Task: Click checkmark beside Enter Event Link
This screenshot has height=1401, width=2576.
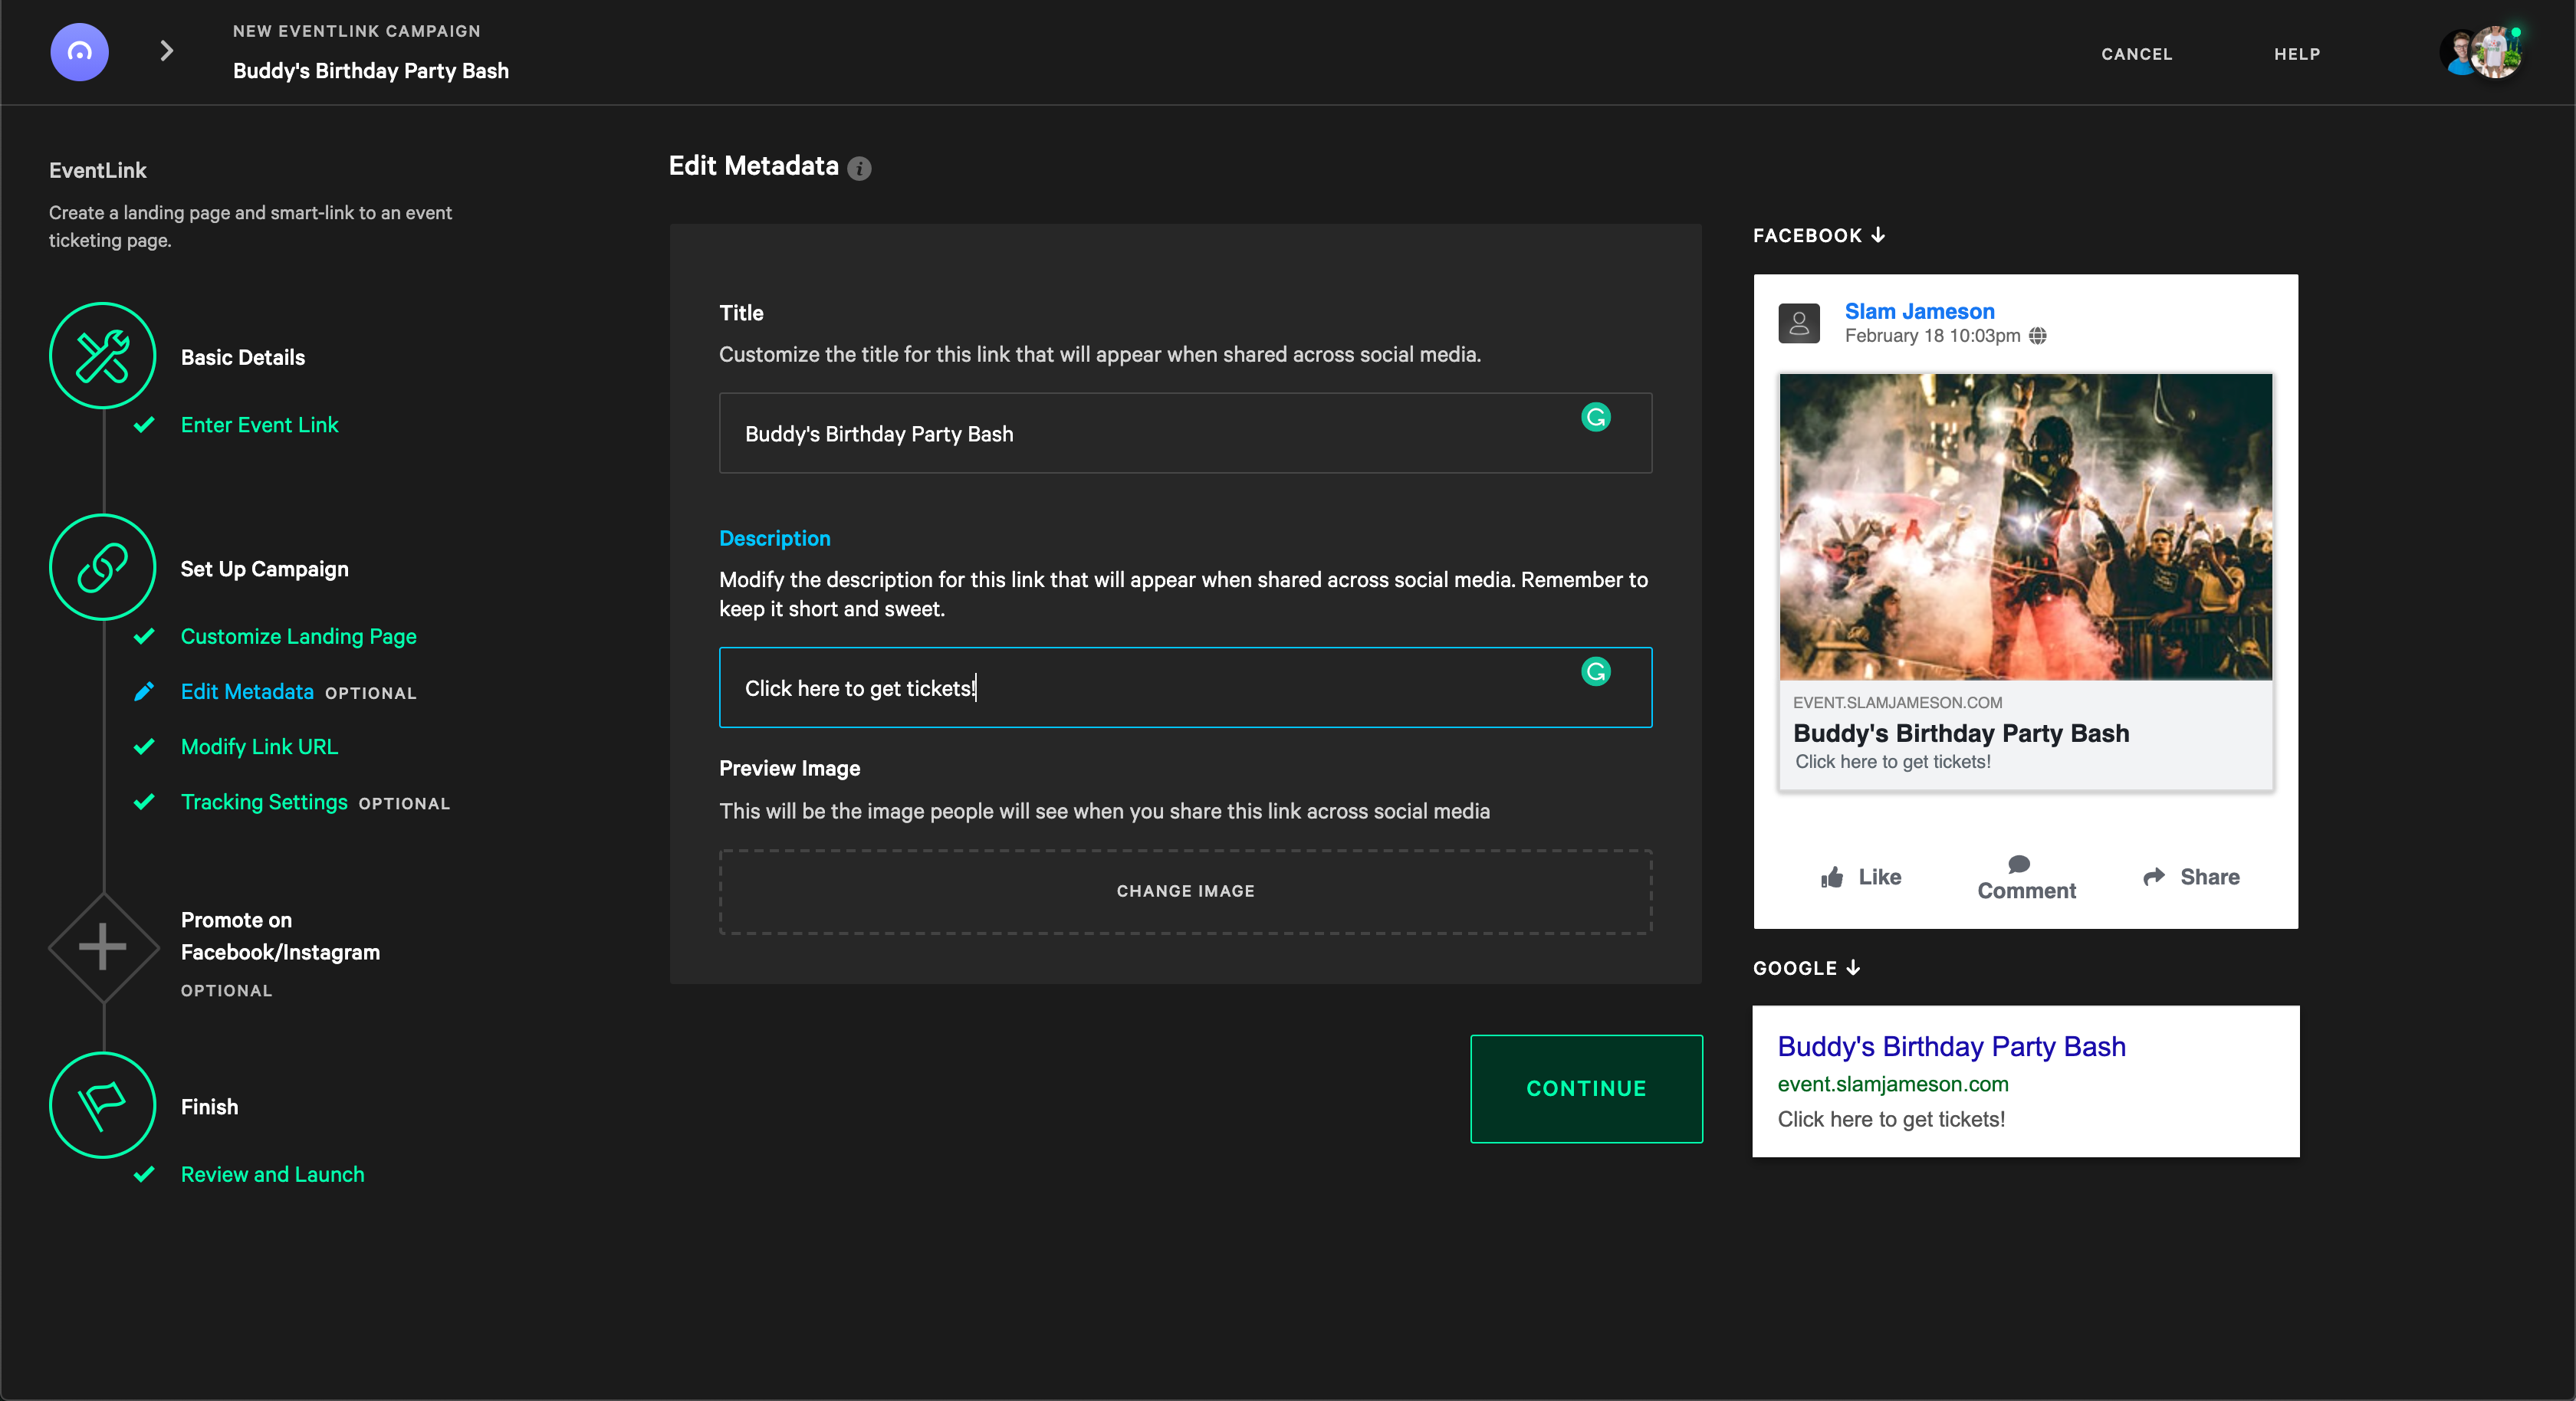Action: pos(144,425)
